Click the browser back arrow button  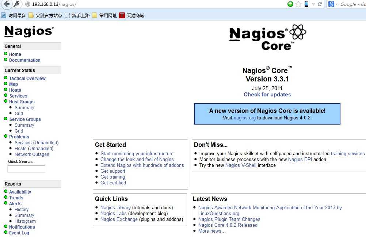7,4
